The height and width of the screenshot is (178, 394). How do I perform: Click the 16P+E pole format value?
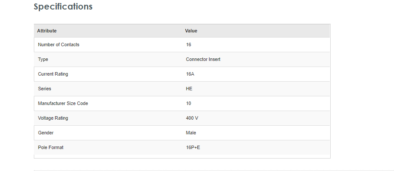(x=193, y=147)
